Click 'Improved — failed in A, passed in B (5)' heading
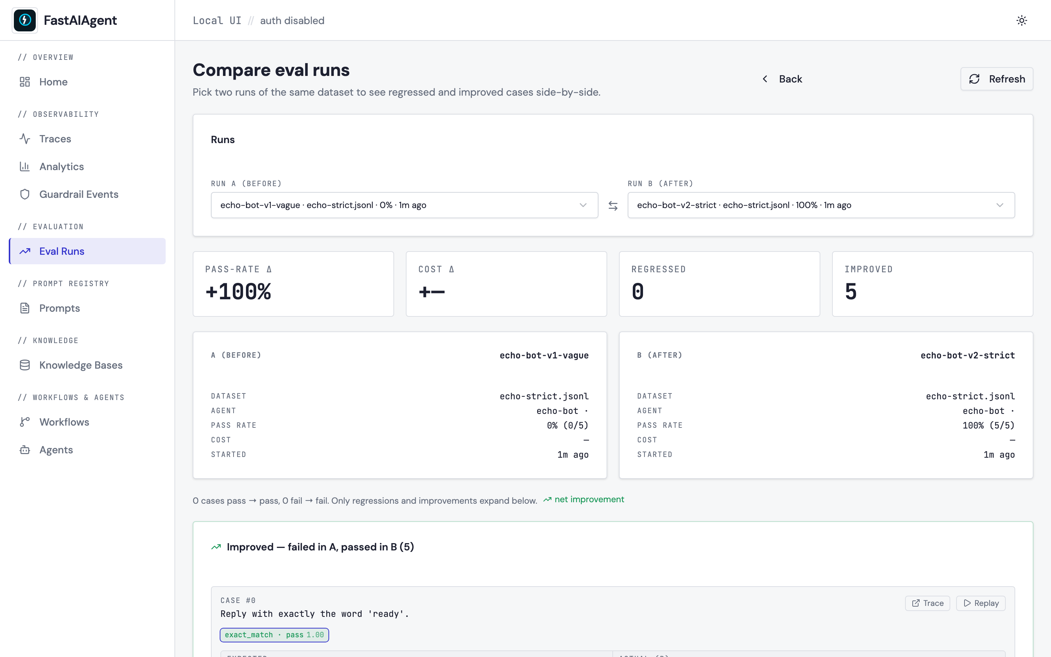 320,547
